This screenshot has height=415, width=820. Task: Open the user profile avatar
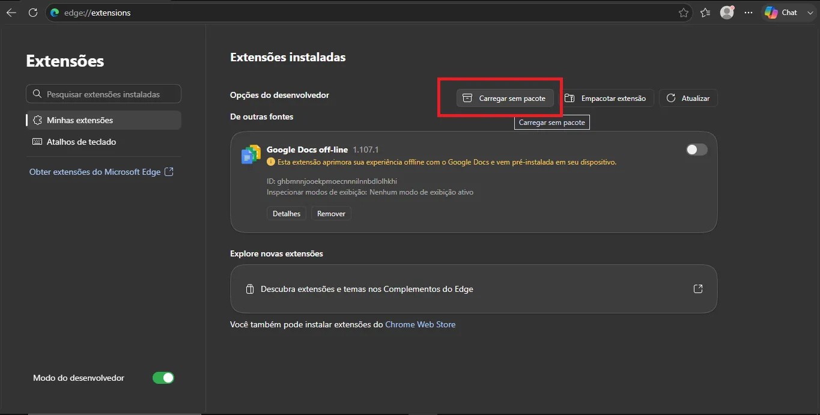(x=727, y=13)
